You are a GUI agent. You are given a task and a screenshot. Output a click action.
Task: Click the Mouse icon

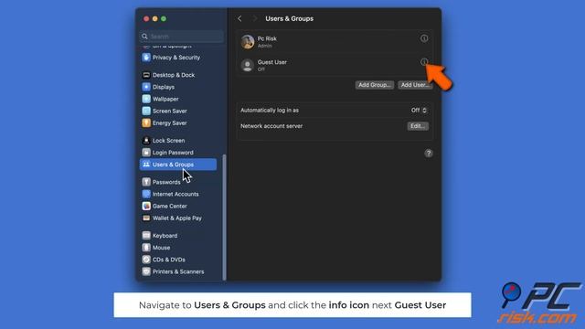[x=146, y=248]
